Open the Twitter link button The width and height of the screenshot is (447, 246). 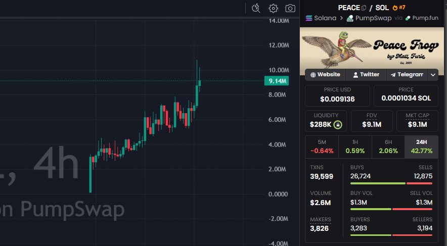(366, 75)
